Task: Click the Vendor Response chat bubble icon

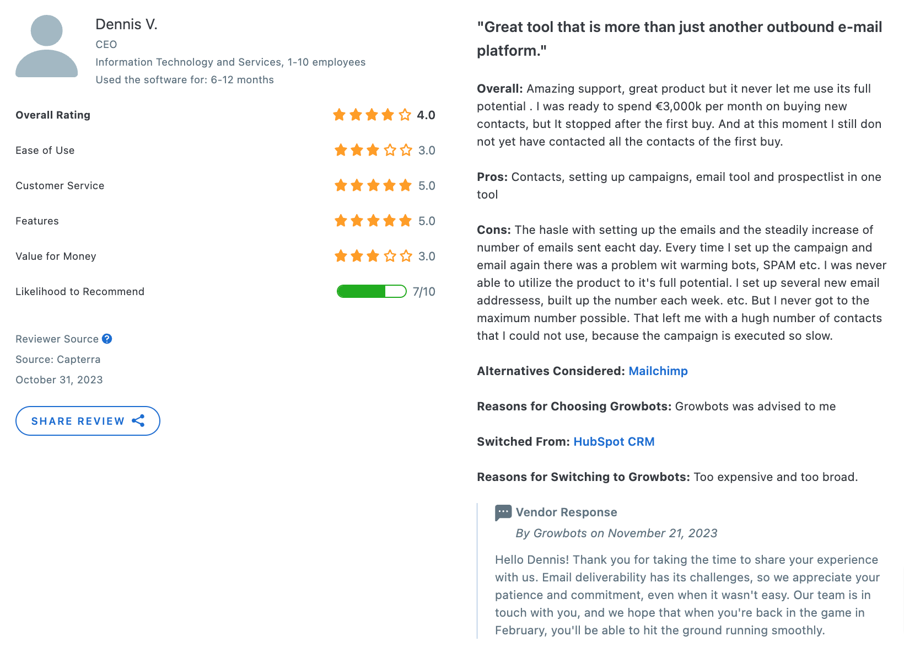Action: point(503,512)
